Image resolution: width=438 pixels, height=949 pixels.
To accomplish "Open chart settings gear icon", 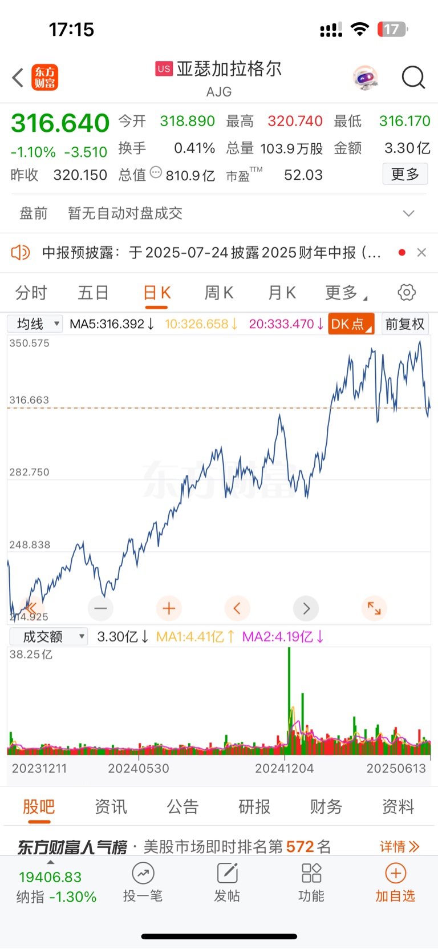I will pos(407,293).
